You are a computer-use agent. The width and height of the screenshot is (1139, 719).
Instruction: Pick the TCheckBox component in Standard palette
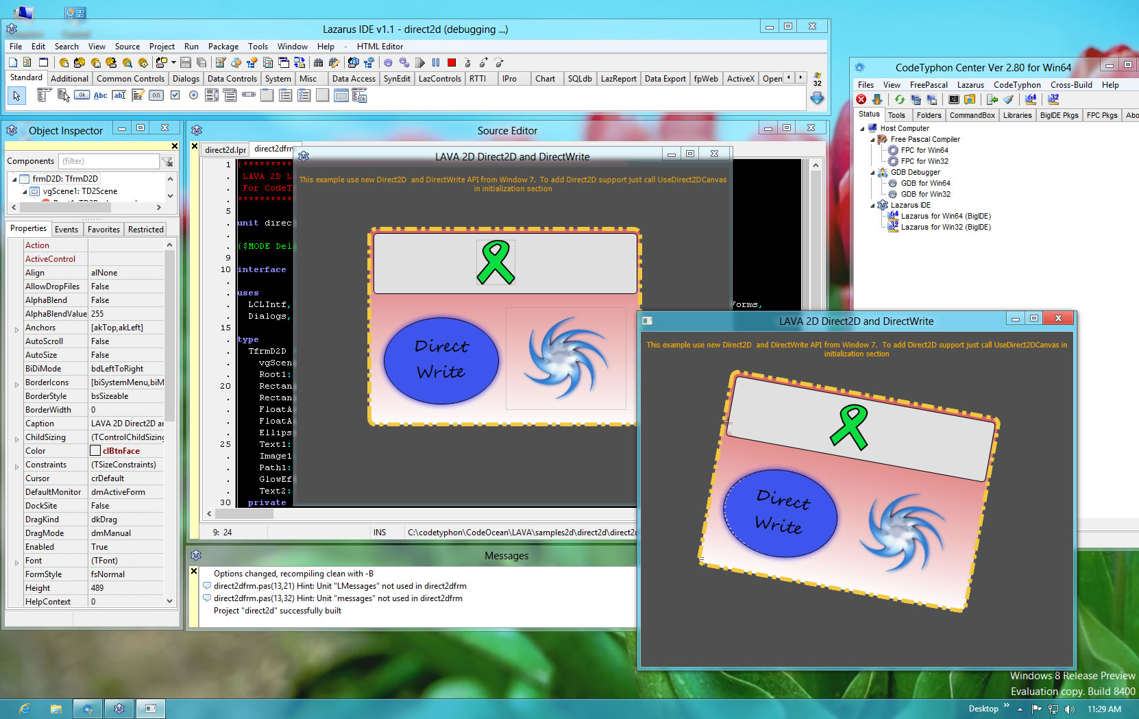tap(175, 95)
